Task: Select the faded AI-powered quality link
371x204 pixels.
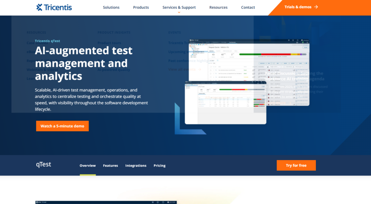Action: click(114, 70)
